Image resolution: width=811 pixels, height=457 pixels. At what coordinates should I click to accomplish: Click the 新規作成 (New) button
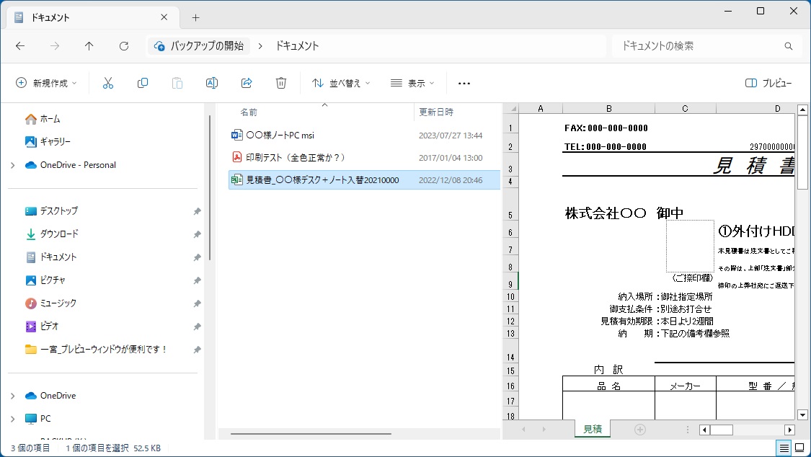click(46, 84)
